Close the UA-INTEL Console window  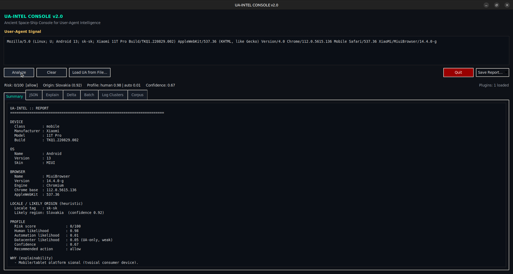click(507, 5)
